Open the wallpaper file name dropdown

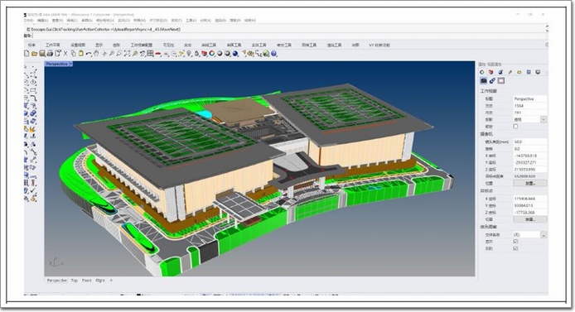544,235
